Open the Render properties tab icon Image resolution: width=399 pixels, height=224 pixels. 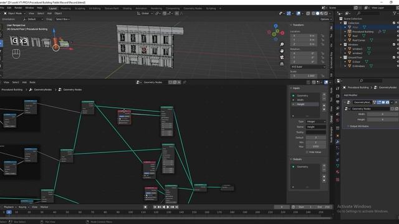coord(338,96)
